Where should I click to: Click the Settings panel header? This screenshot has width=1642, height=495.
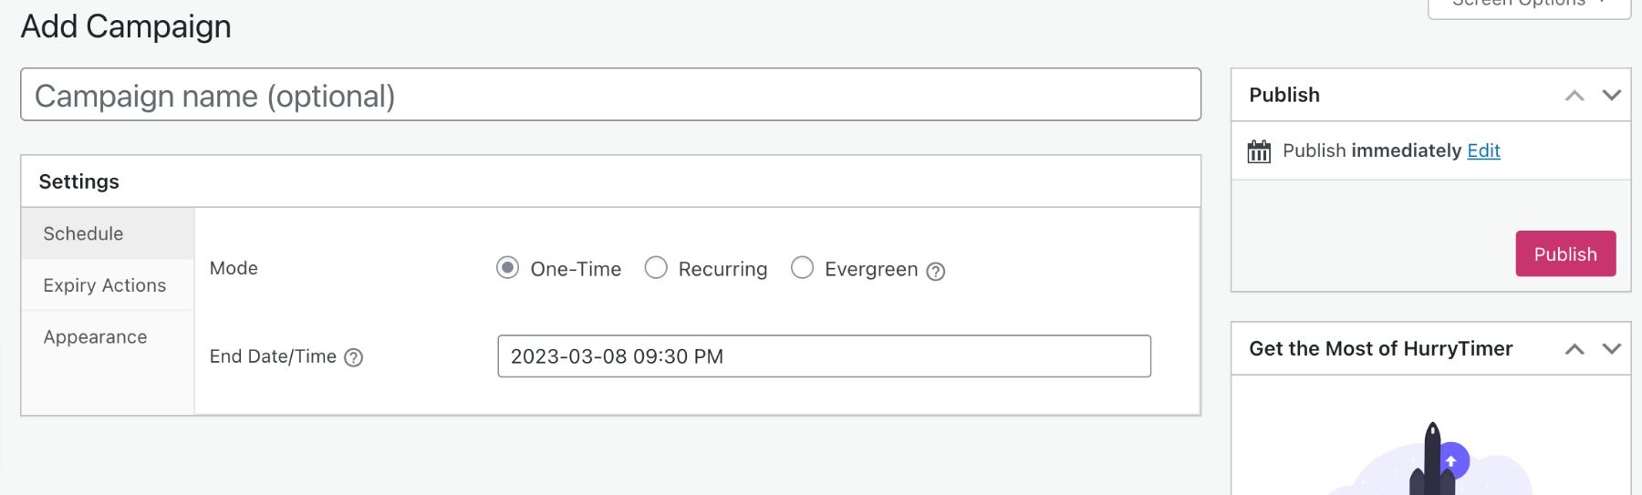coord(609,181)
